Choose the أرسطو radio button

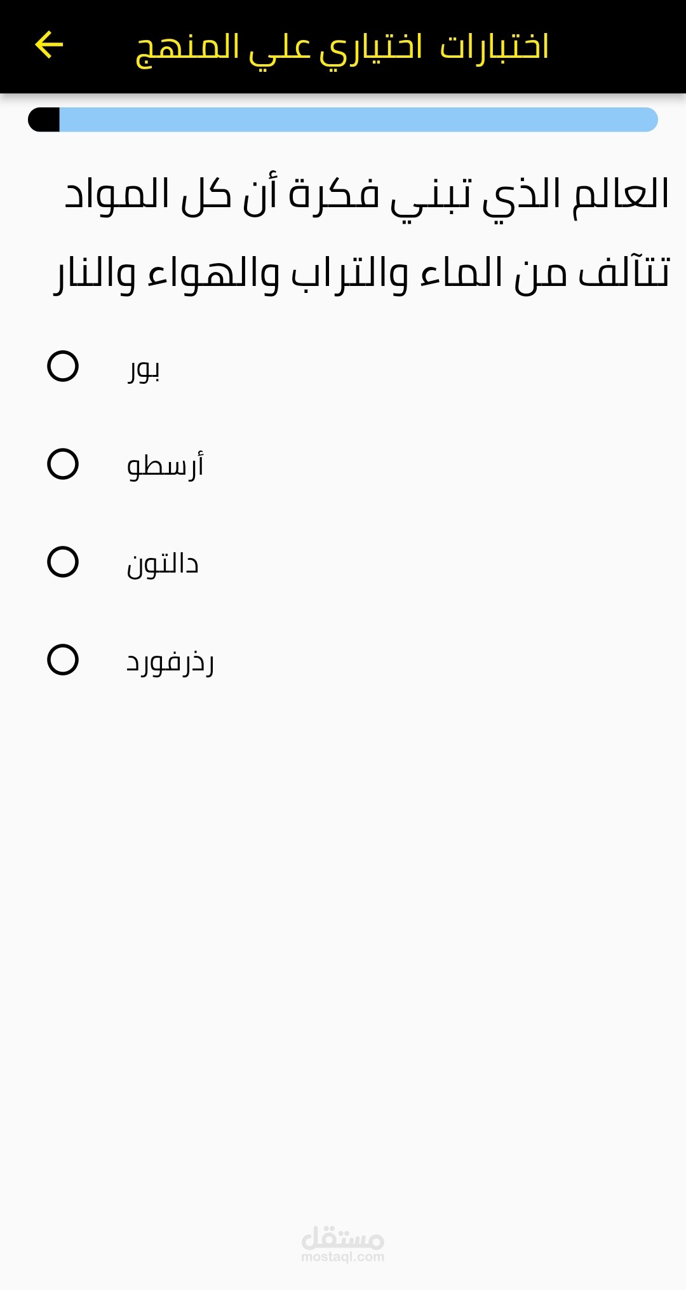pyautogui.click(x=63, y=464)
